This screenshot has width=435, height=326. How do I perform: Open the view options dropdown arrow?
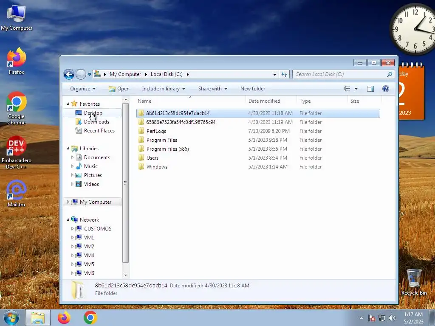(x=356, y=89)
